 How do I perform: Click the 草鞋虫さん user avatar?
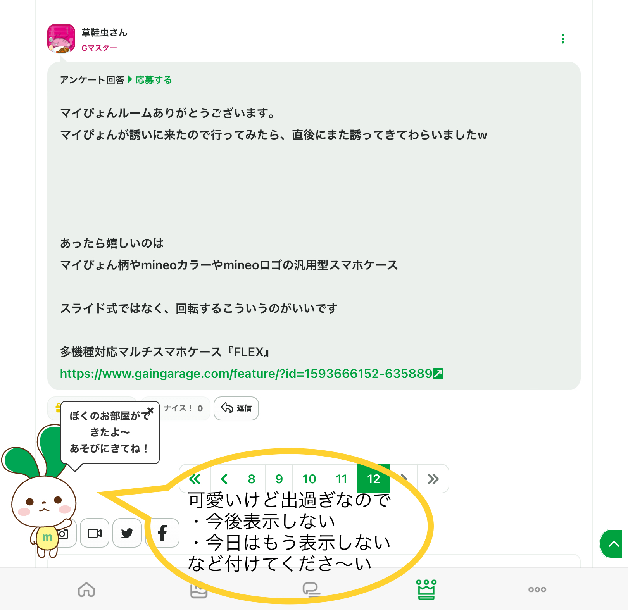click(61, 38)
